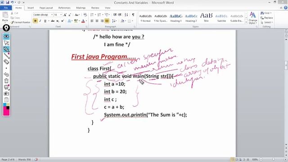
Task: Switch to the Insert tab
Action: (x=31, y=8)
